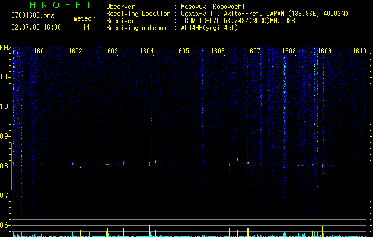Click the kHz axis unit label
373x237 pixels.
[5, 48]
